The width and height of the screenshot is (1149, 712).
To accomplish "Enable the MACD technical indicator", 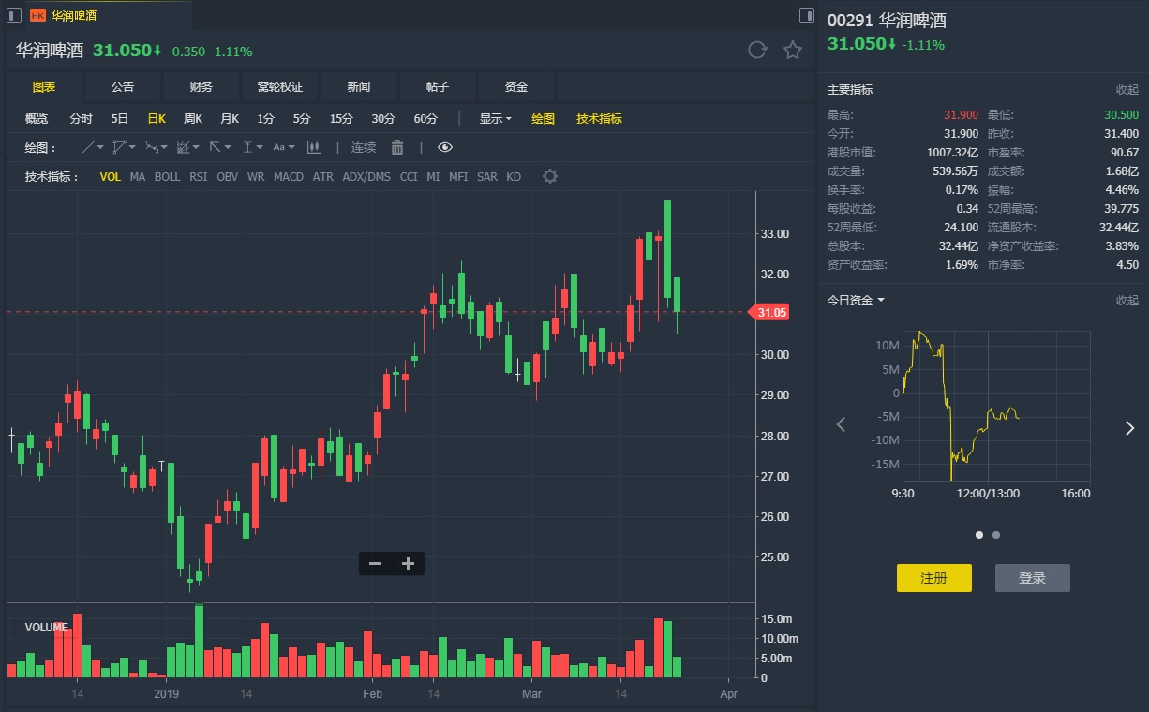I will pyautogui.click(x=289, y=176).
